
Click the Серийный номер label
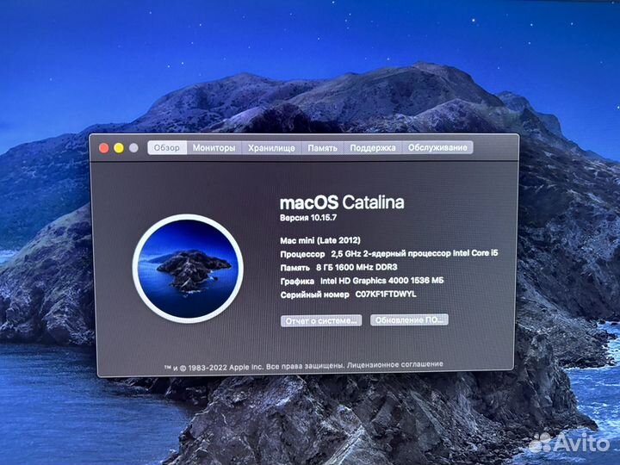coord(315,294)
